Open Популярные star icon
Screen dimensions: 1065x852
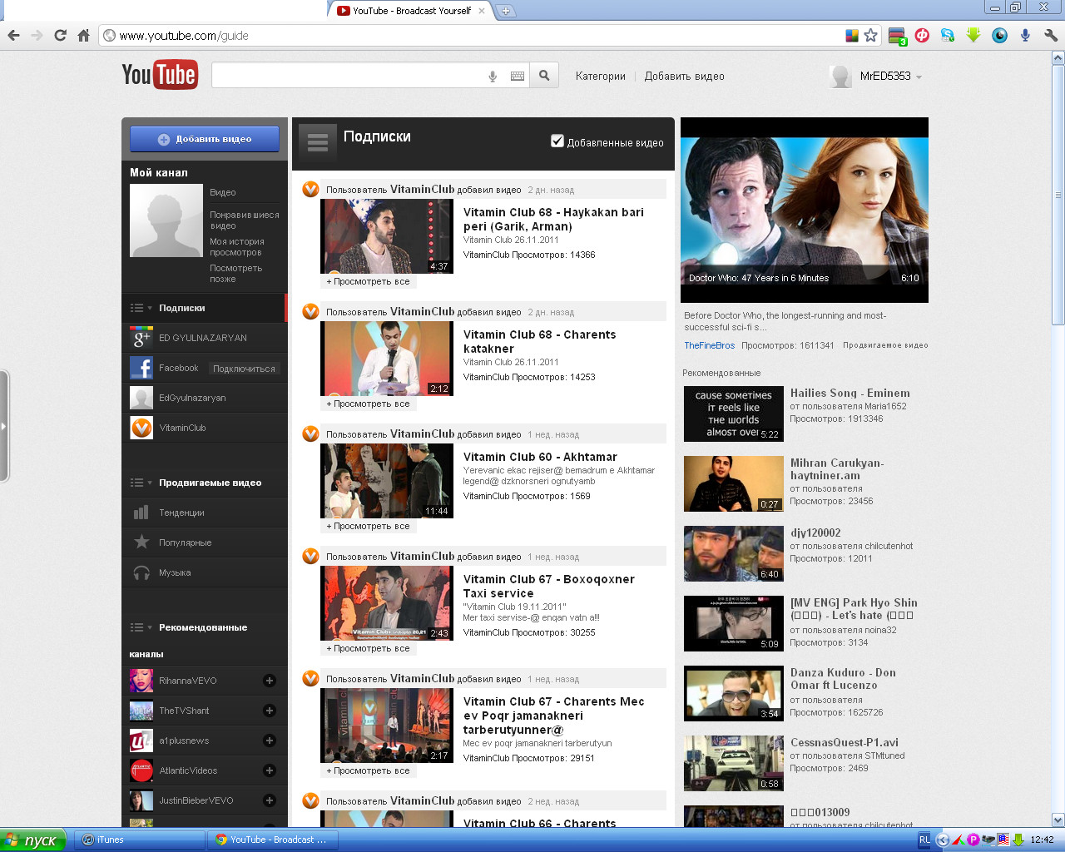(141, 542)
